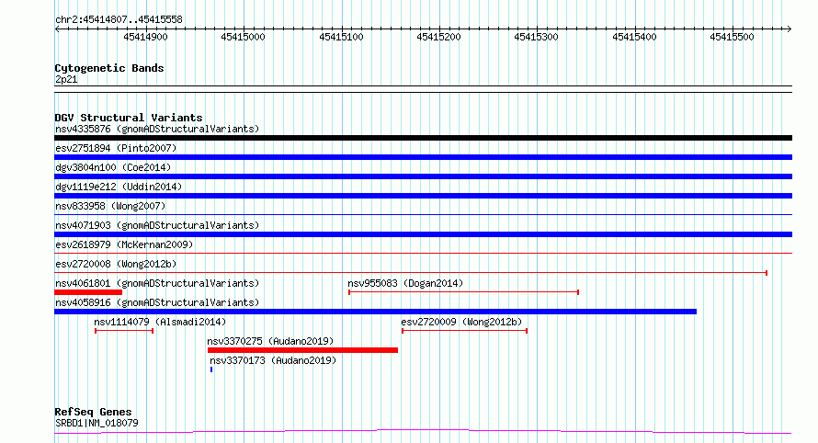Click the blue esv2751894 variant bar
Image resolution: width=818 pixels, height=443 pixels.
[x=423, y=157]
